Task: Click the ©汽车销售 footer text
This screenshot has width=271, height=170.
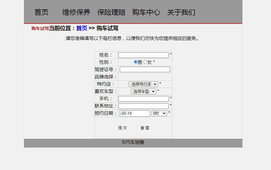Action: coord(133,142)
